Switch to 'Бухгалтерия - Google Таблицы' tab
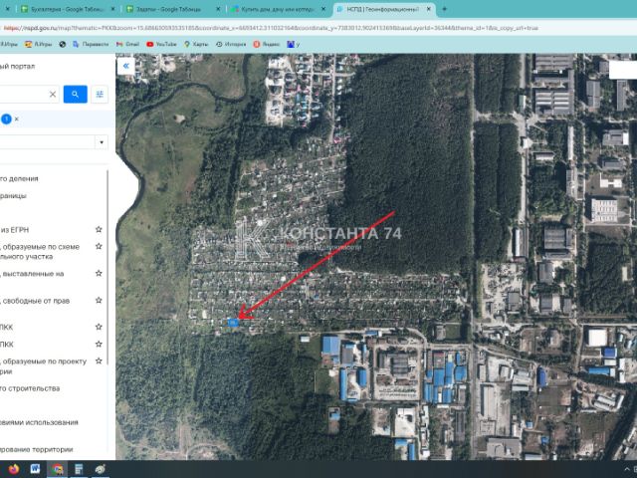The image size is (637, 478). [x=68, y=9]
